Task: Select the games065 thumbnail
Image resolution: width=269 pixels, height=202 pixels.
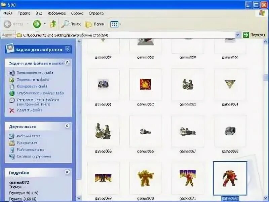Action: point(103,131)
